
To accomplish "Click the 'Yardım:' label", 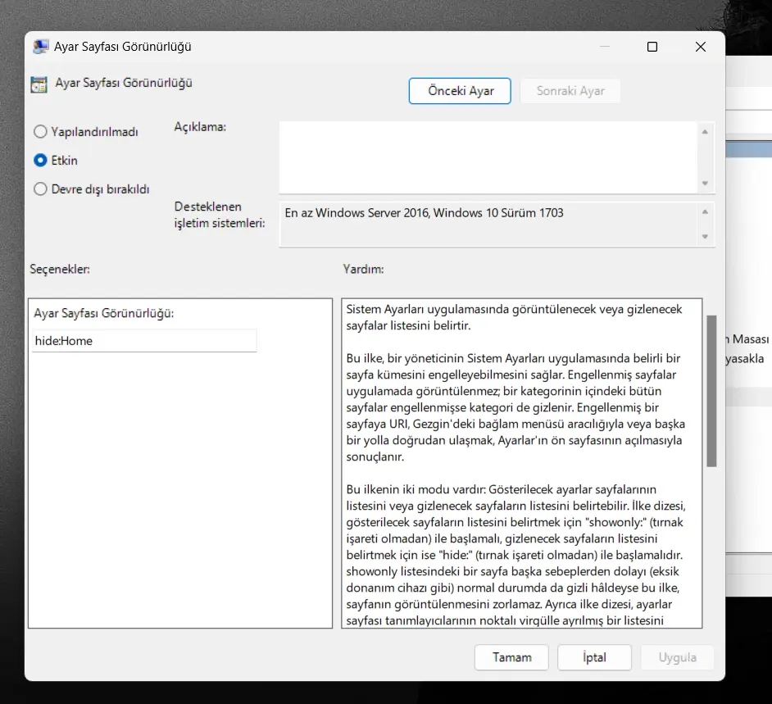I will pyautogui.click(x=363, y=270).
